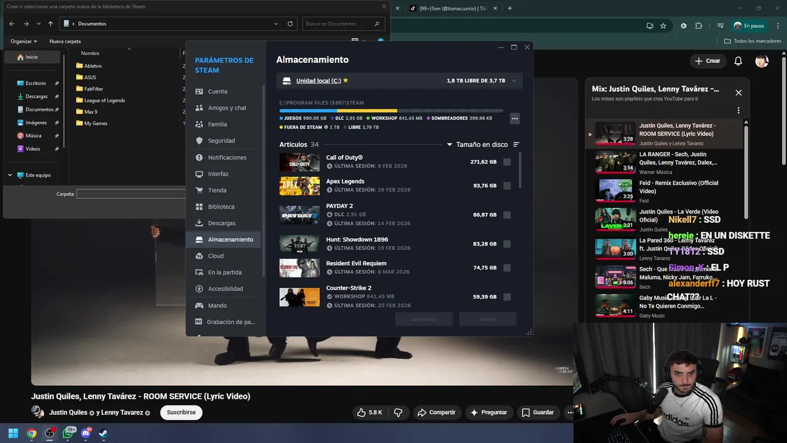Click Nueva carpeta button
The image size is (787, 443).
click(x=65, y=41)
